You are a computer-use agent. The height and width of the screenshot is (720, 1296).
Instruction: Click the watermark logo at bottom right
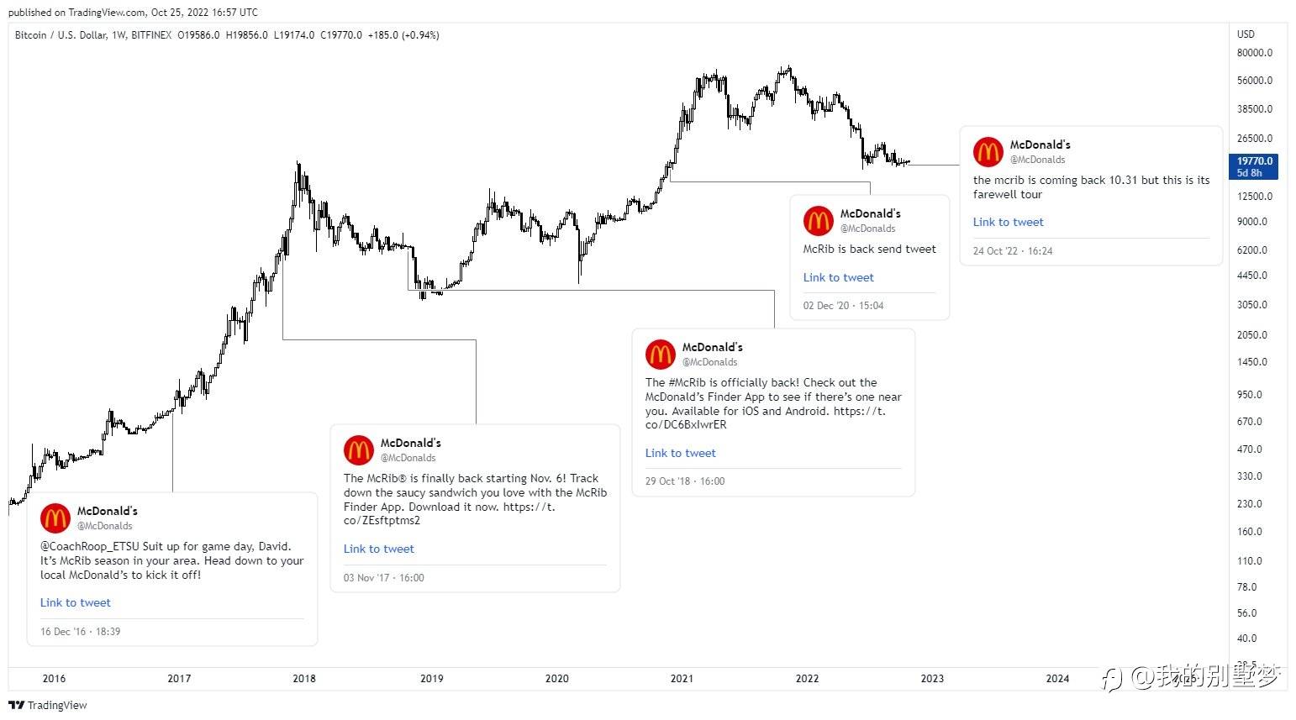1113,677
